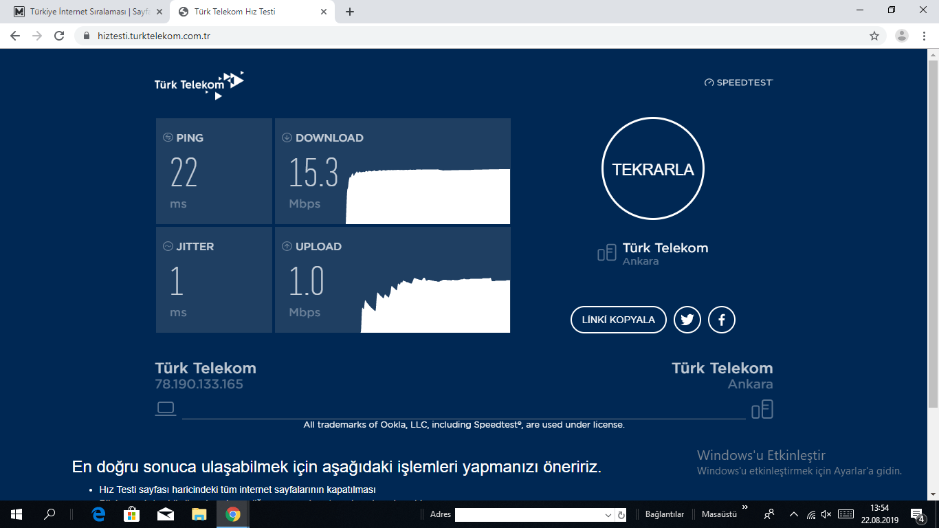The height and width of the screenshot is (528, 939).
Task: Go forward in browser history
Action: (37, 36)
